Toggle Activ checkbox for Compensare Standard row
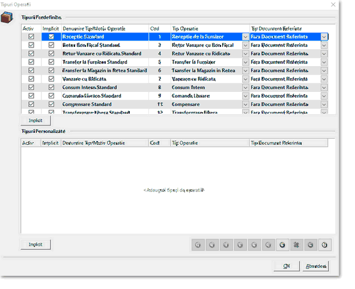Image resolution: width=355 pixels, height=289 pixels. click(x=31, y=104)
